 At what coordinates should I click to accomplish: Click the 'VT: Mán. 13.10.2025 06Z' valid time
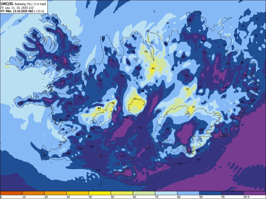pos(17,11)
